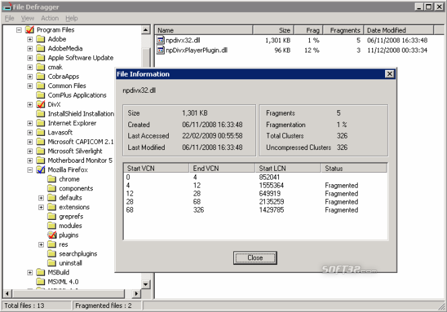Click the Close button in File Information

[x=255, y=258]
